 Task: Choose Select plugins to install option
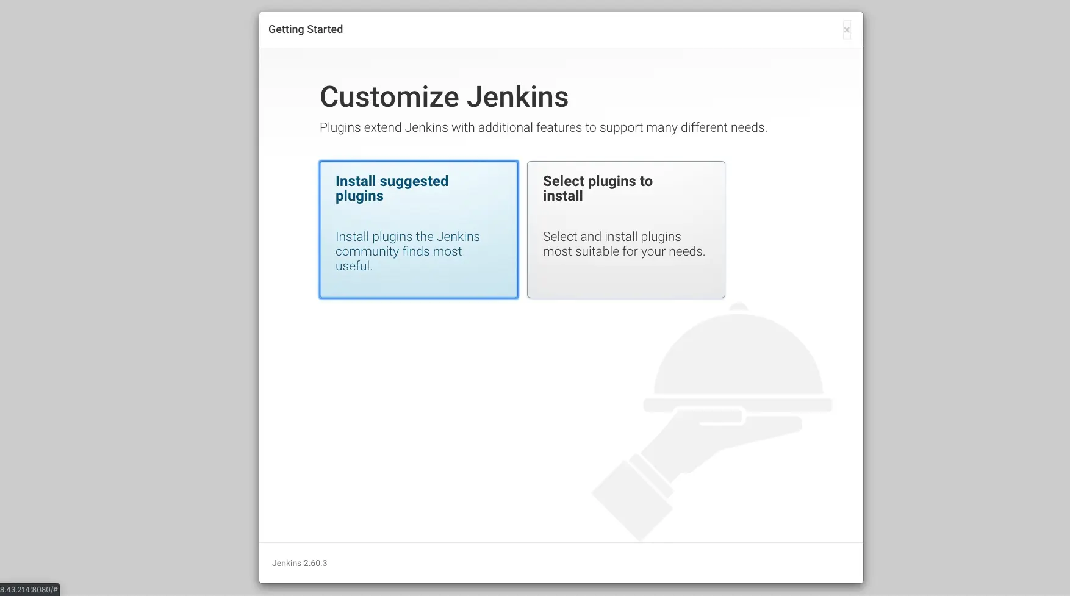click(x=626, y=229)
